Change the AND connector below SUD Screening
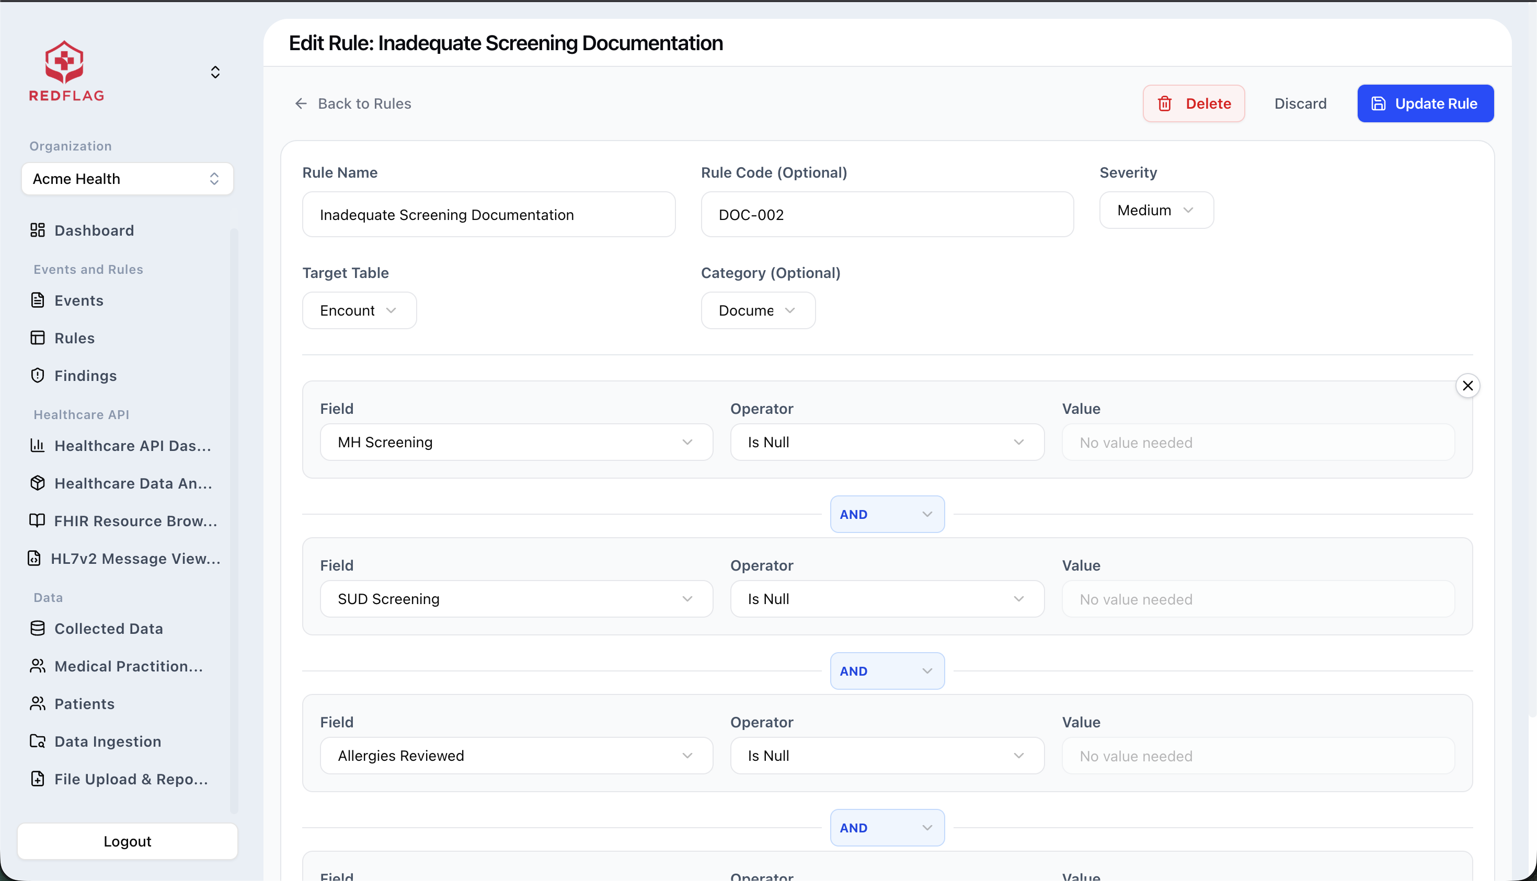This screenshot has height=881, width=1537. [887, 671]
